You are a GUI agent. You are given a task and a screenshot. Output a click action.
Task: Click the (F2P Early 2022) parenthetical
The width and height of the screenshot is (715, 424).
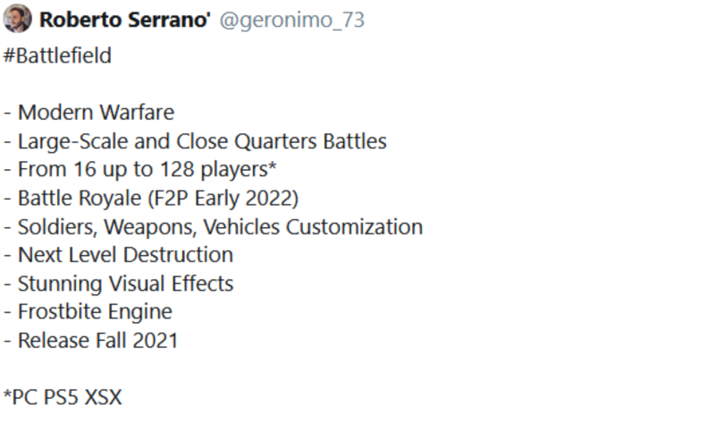point(223,199)
